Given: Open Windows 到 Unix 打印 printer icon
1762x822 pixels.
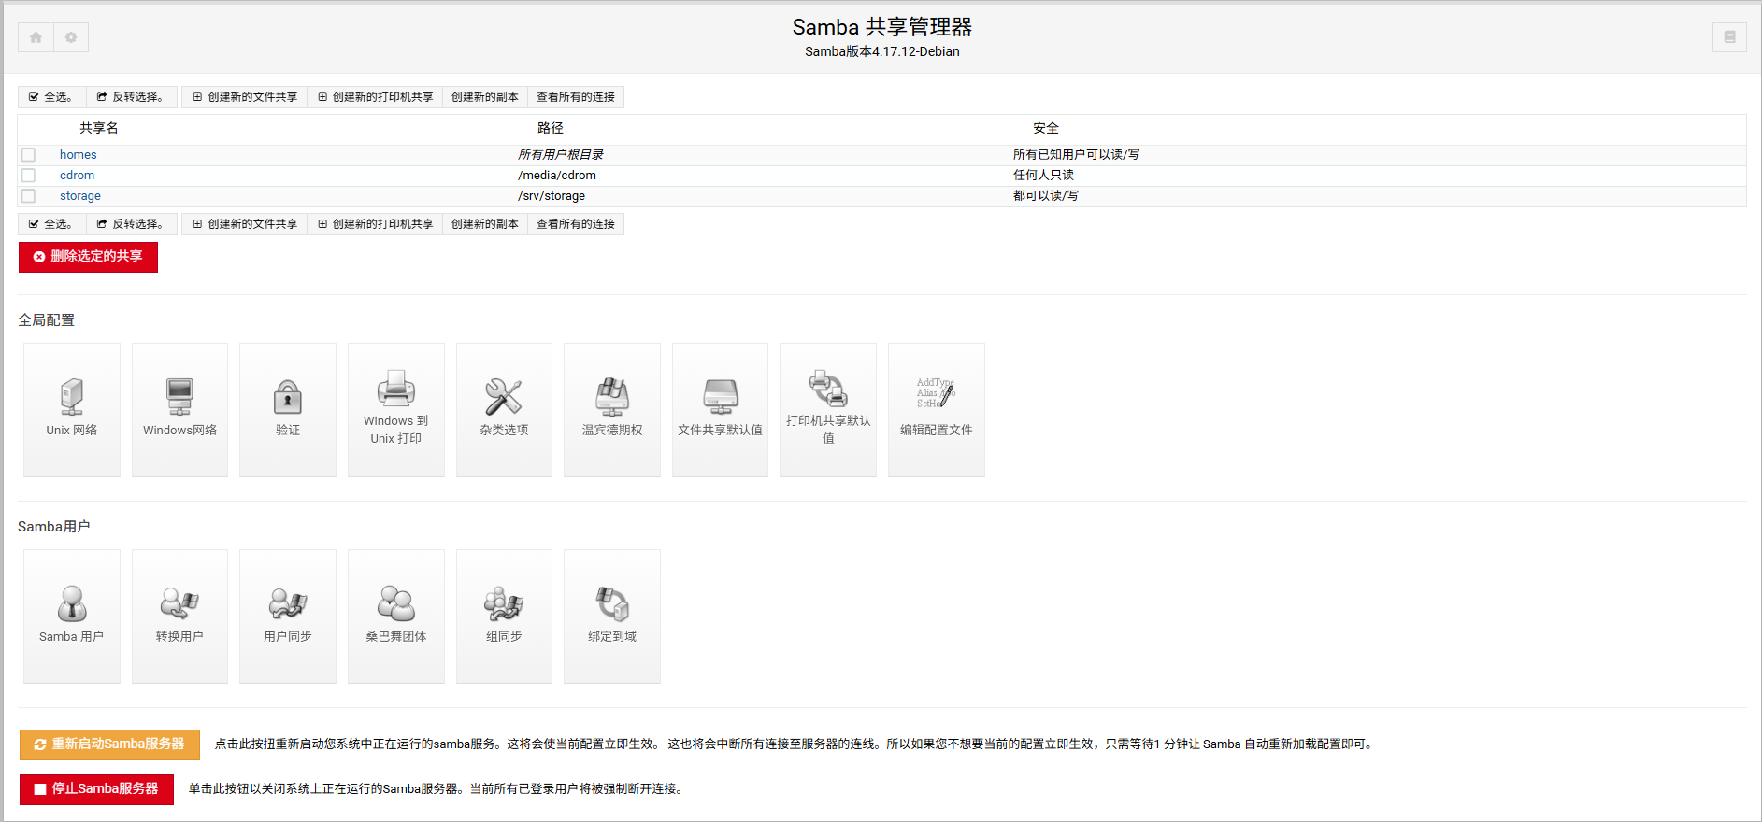Looking at the screenshot, I should [x=396, y=410].
